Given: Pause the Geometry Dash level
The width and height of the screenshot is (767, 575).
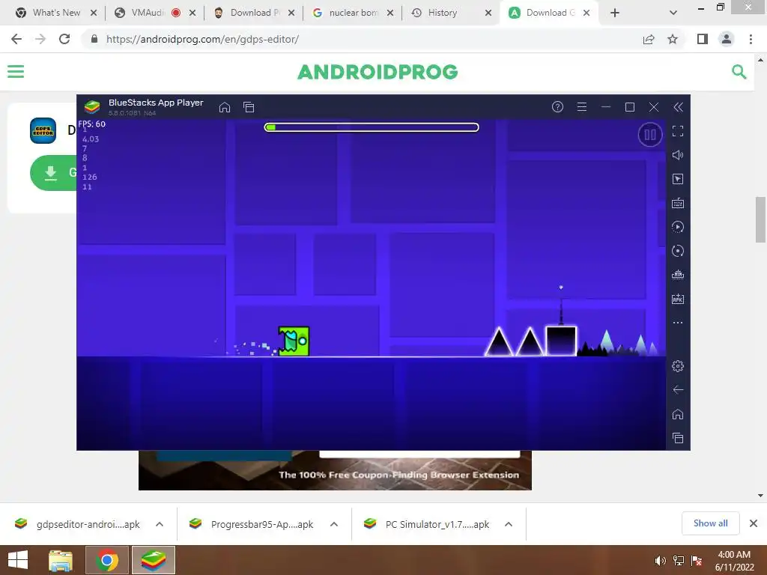Looking at the screenshot, I should pyautogui.click(x=650, y=135).
